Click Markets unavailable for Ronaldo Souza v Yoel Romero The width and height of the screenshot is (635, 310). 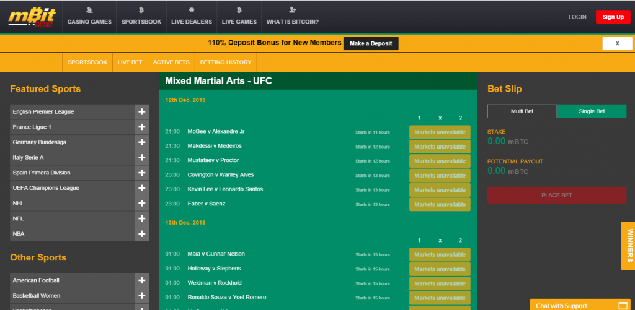click(x=440, y=298)
